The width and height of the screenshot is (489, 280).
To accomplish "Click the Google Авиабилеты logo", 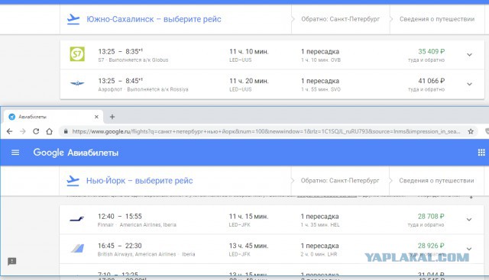I will pyautogui.click(x=76, y=153).
